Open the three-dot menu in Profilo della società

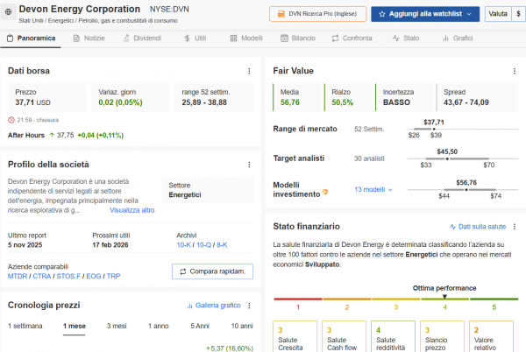click(x=249, y=165)
